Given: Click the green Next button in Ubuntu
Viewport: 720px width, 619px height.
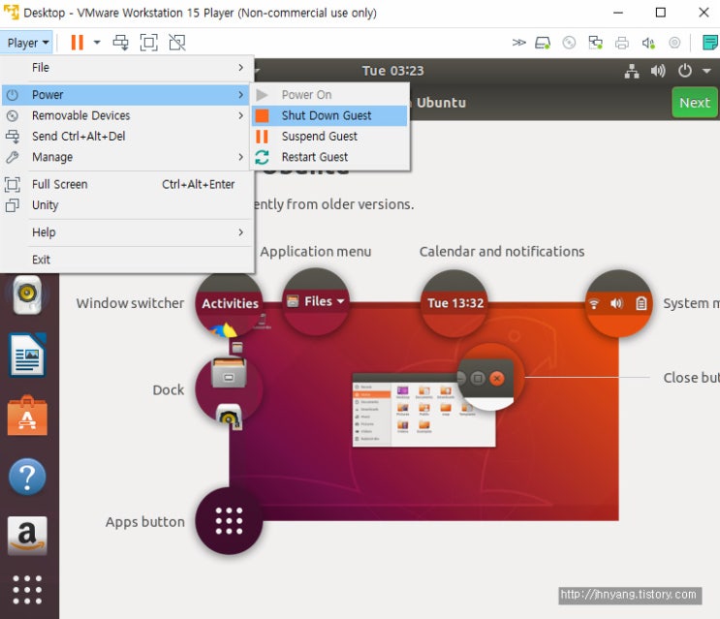Looking at the screenshot, I should pos(695,103).
